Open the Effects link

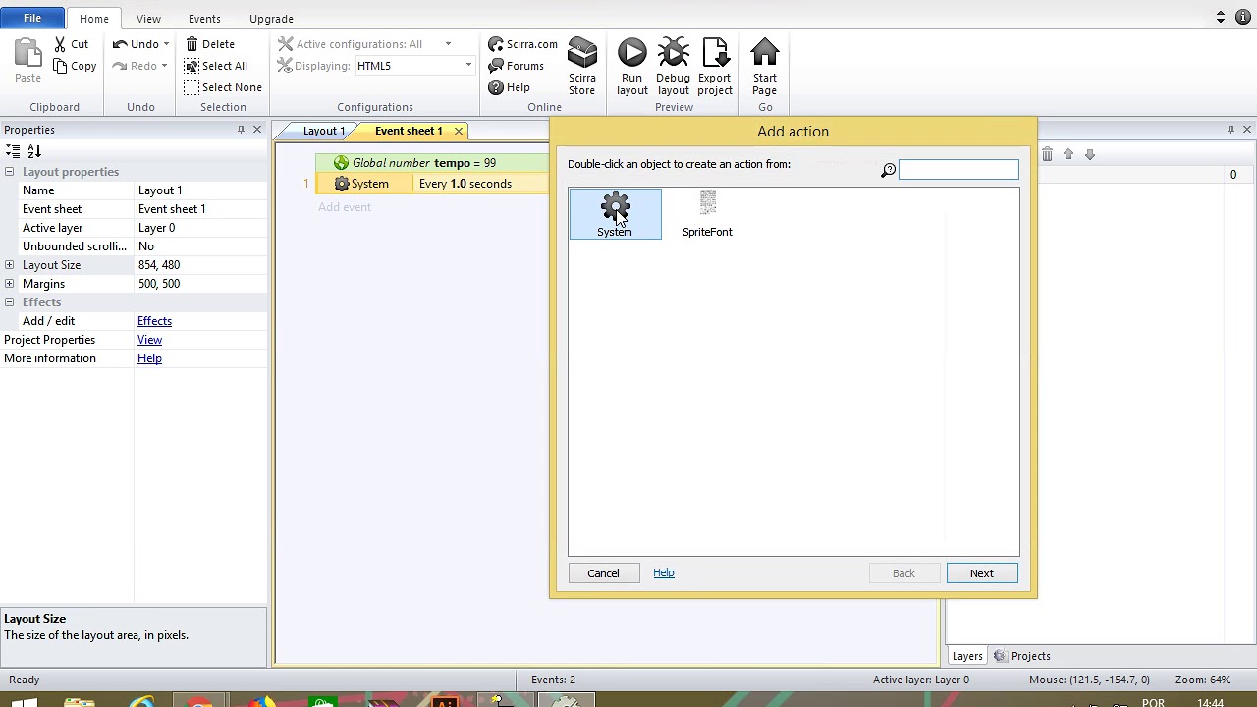click(154, 321)
